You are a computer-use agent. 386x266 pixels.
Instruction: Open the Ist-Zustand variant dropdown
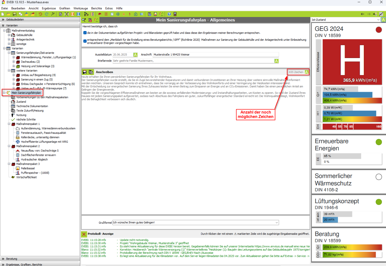click(378, 20)
